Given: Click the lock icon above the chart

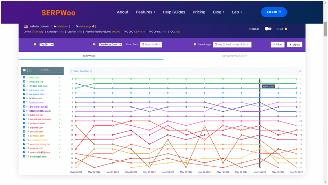Looking at the screenshot, I should tap(300, 71).
